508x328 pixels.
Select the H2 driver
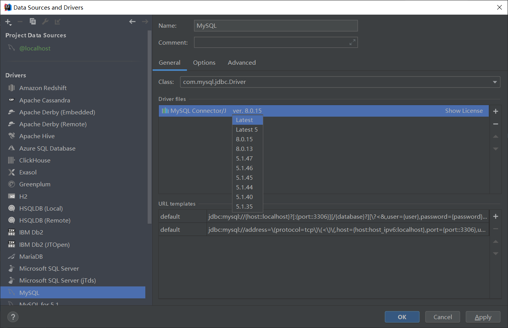[73, 196]
